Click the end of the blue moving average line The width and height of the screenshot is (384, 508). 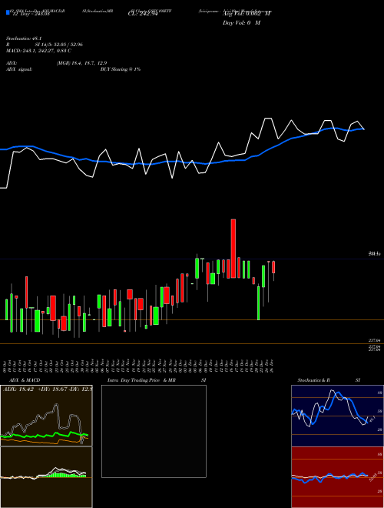coord(363,129)
